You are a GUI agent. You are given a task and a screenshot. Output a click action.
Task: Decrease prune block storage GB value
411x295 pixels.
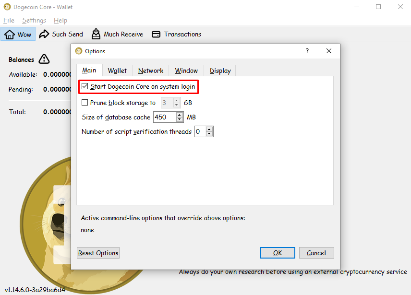pyautogui.click(x=177, y=105)
